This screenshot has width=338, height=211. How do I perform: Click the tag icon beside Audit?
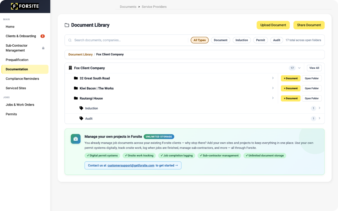pos(81,118)
